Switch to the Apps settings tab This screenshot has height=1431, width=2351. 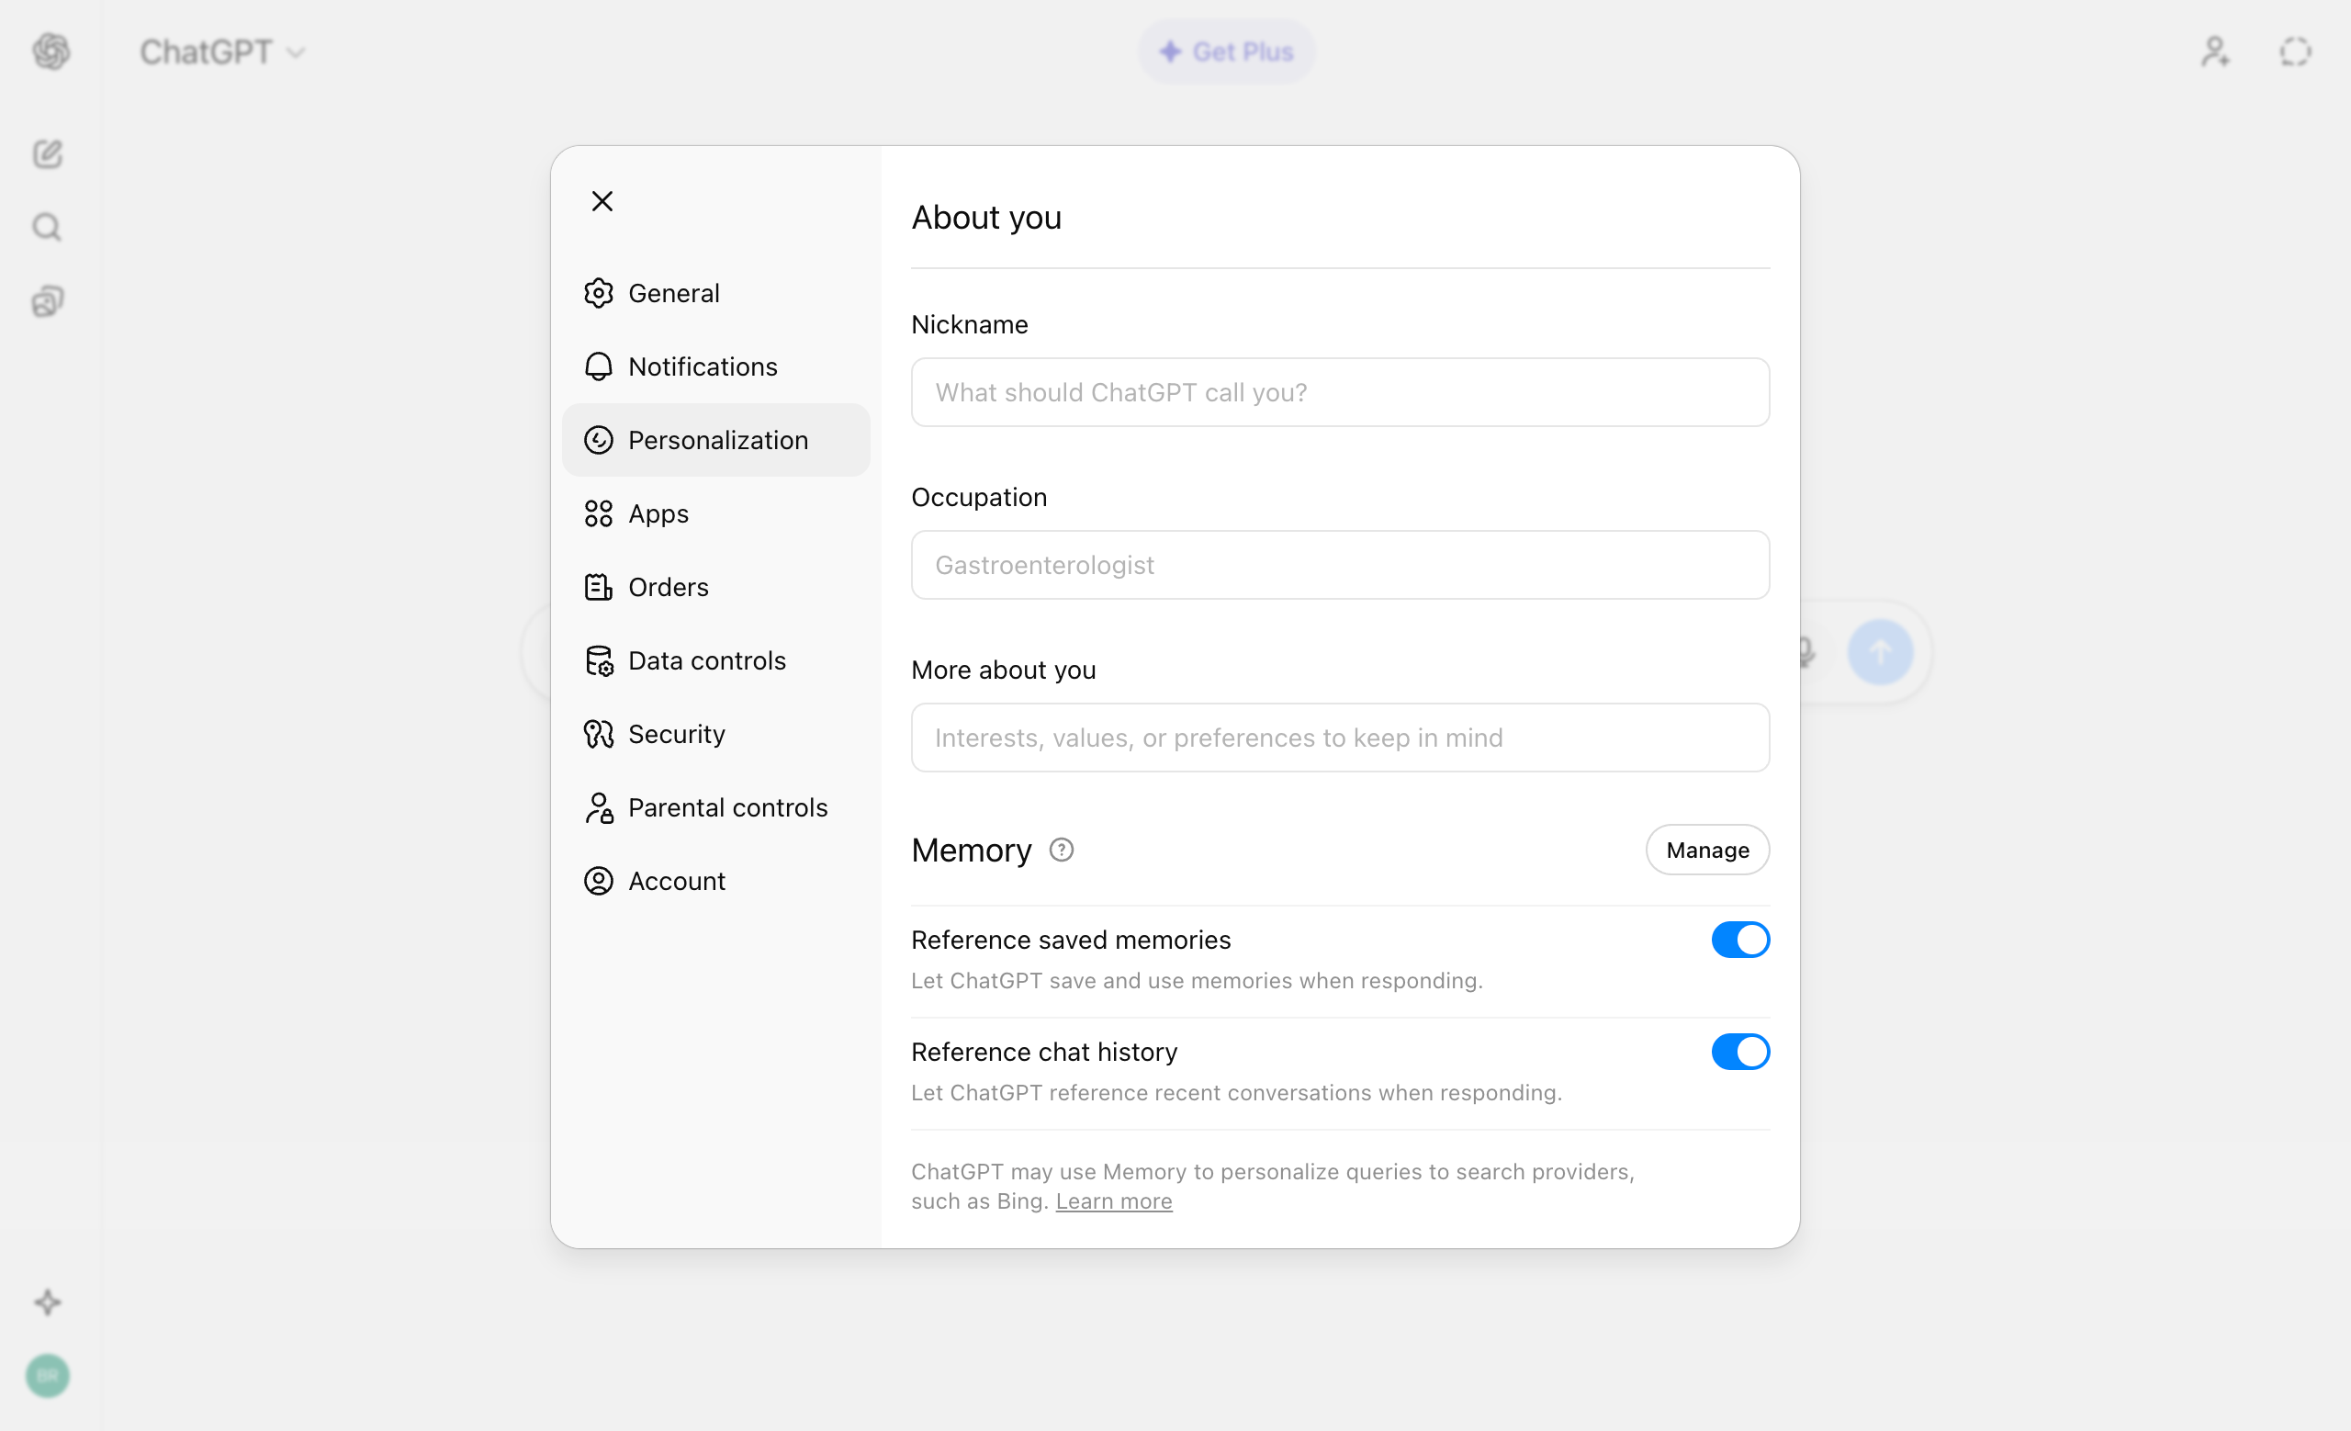click(x=715, y=513)
